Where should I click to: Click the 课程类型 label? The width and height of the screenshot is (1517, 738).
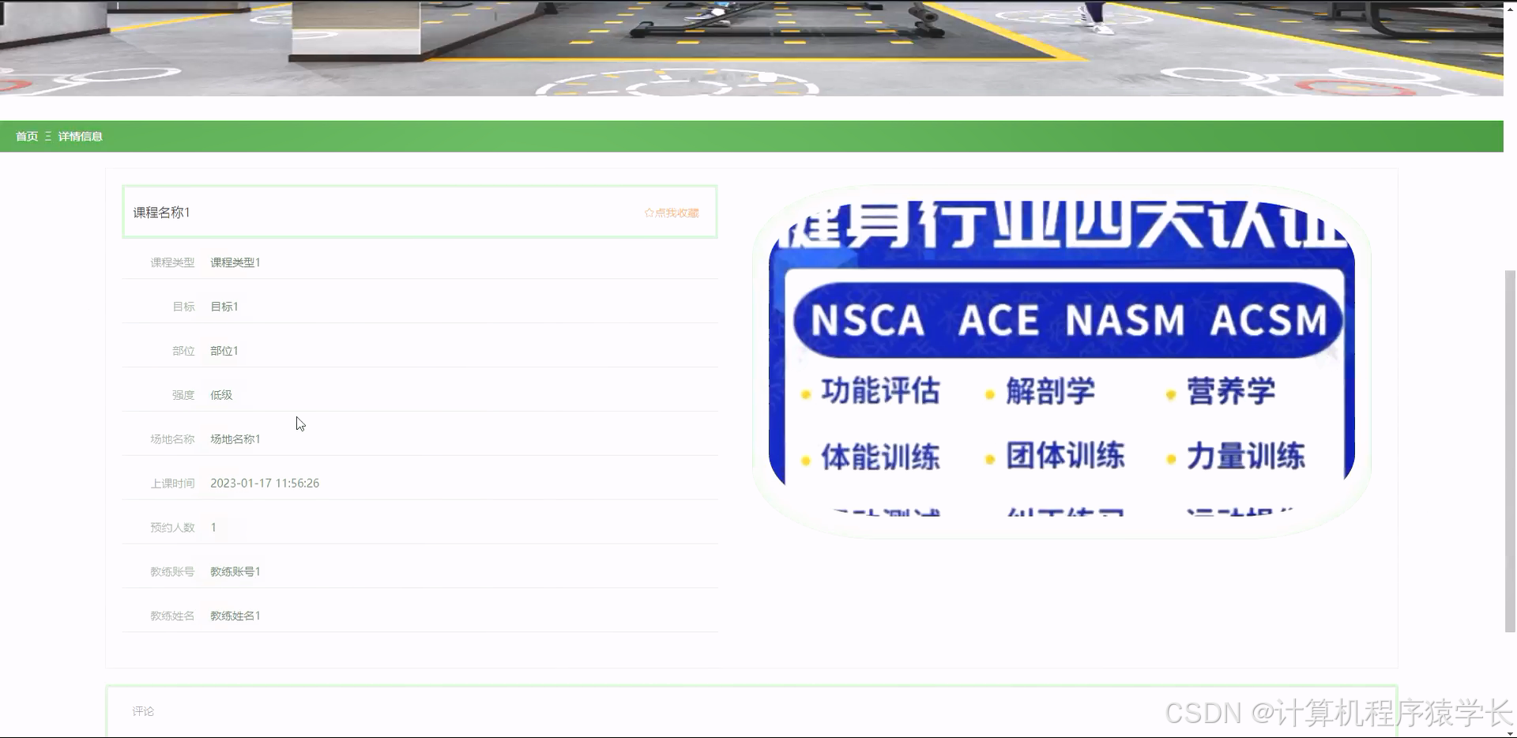point(172,262)
